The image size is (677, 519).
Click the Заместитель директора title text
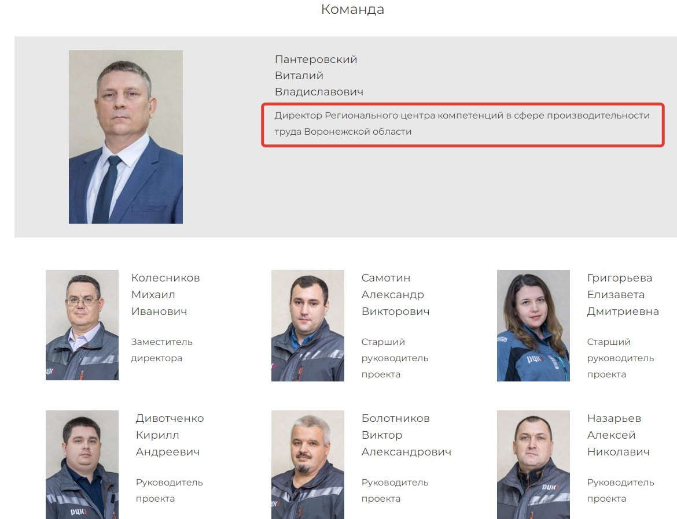(x=161, y=350)
